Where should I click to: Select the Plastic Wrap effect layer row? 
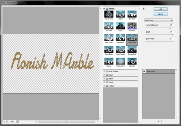click(x=159, y=72)
